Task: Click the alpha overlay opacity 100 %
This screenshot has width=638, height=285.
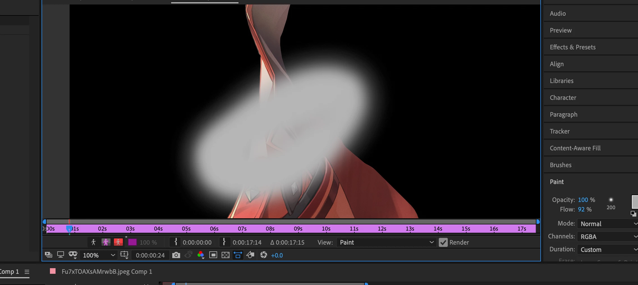Action: 148,242
